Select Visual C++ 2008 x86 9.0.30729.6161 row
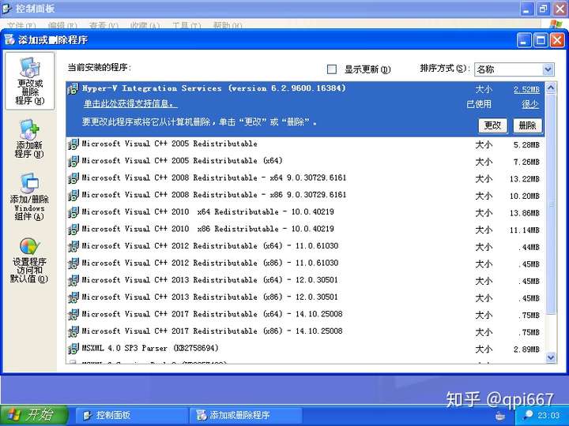 pyautogui.click(x=305, y=195)
